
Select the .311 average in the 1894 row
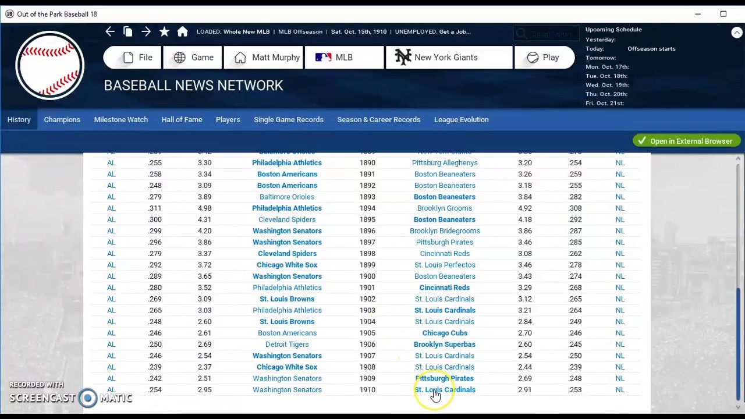pos(155,208)
